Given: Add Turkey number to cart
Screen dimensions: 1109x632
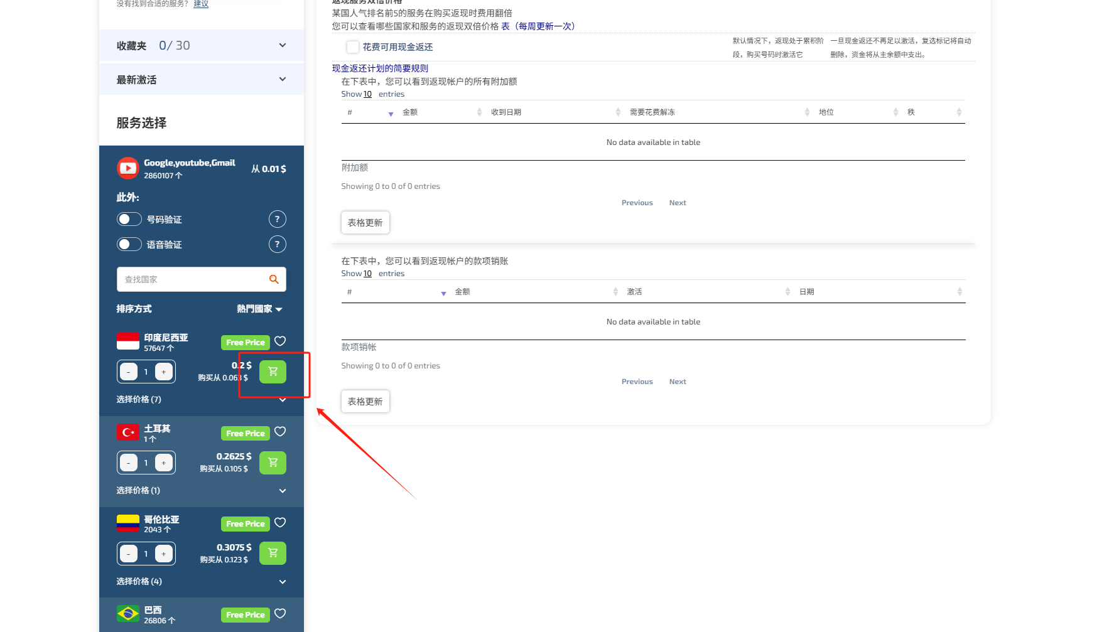Looking at the screenshot, I should pyautogui.click(x=273, y=463).
